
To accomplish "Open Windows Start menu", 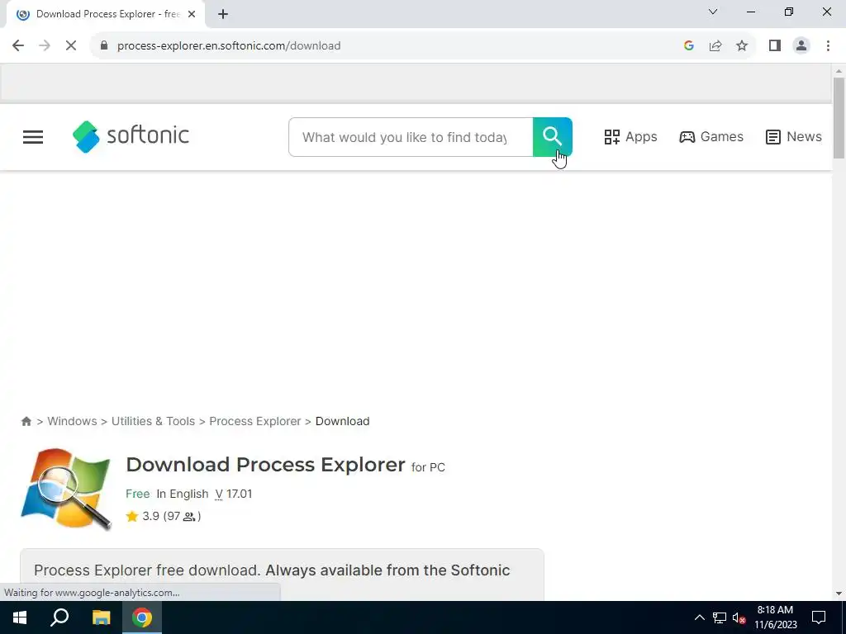I will coord(20,617).
